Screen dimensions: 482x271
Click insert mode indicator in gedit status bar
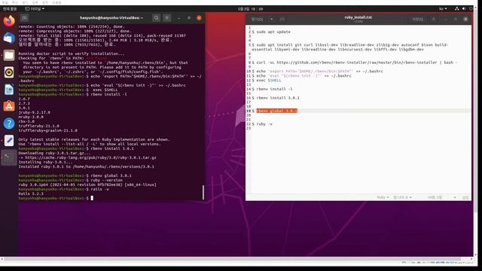point(465,197)
